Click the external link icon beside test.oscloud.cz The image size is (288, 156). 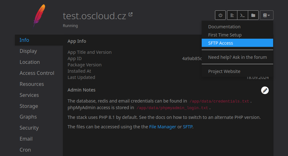pyautogui.click(x=130, y=14)
